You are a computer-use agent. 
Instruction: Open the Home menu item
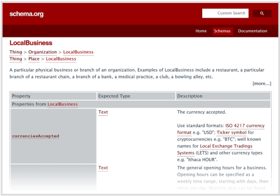(x=201, y=31)
